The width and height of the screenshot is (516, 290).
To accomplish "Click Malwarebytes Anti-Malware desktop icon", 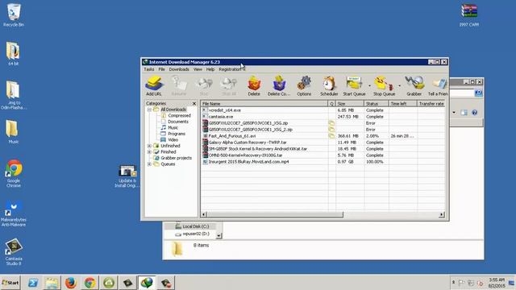I will (14, 213).
